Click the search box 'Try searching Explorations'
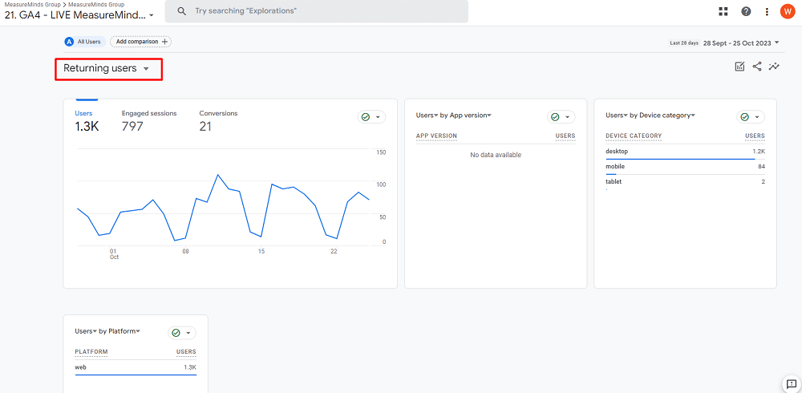802x393 pixels. [x=317, y=11]
